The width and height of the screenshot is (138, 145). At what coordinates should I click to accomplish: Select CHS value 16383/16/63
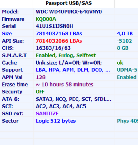[x=53, y=48]
